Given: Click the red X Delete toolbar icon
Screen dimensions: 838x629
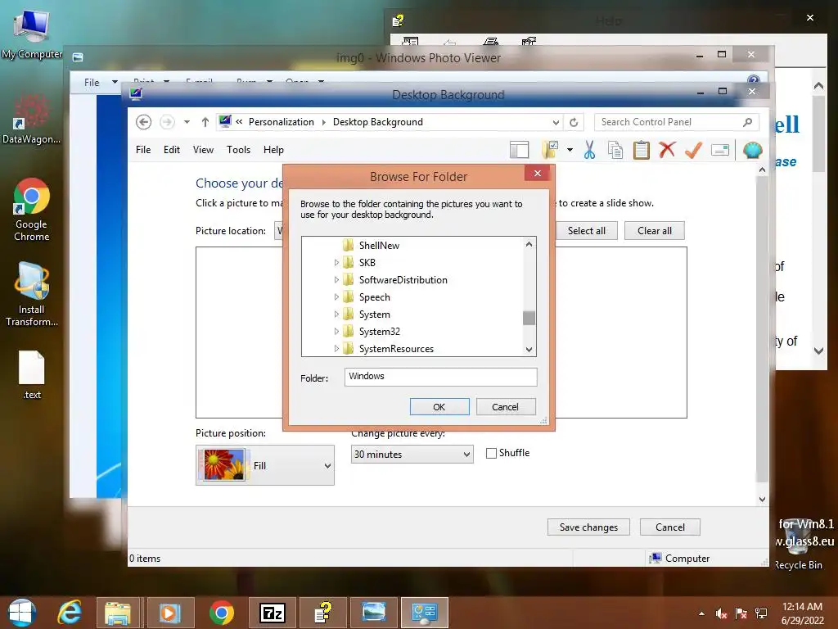Looking at the screenshot, I should [x=667, y=151].
